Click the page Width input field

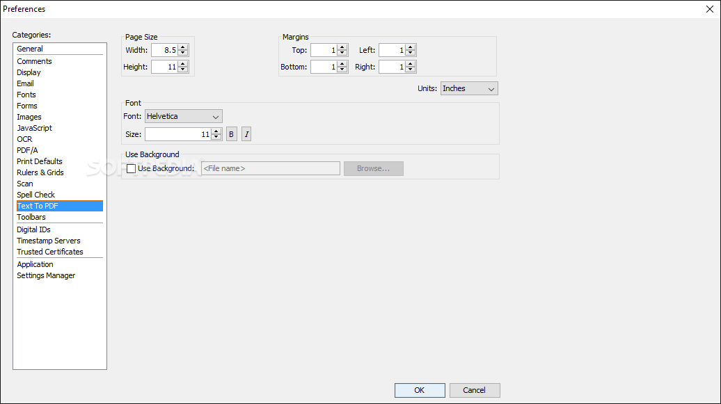[x=165, y=50]
